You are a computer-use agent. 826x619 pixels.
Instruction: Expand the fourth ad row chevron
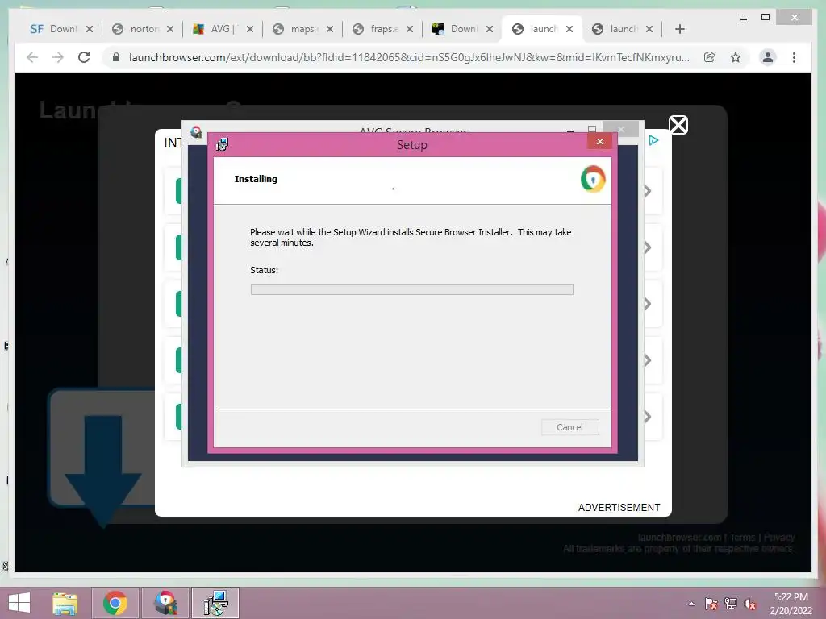coord(648,360)
